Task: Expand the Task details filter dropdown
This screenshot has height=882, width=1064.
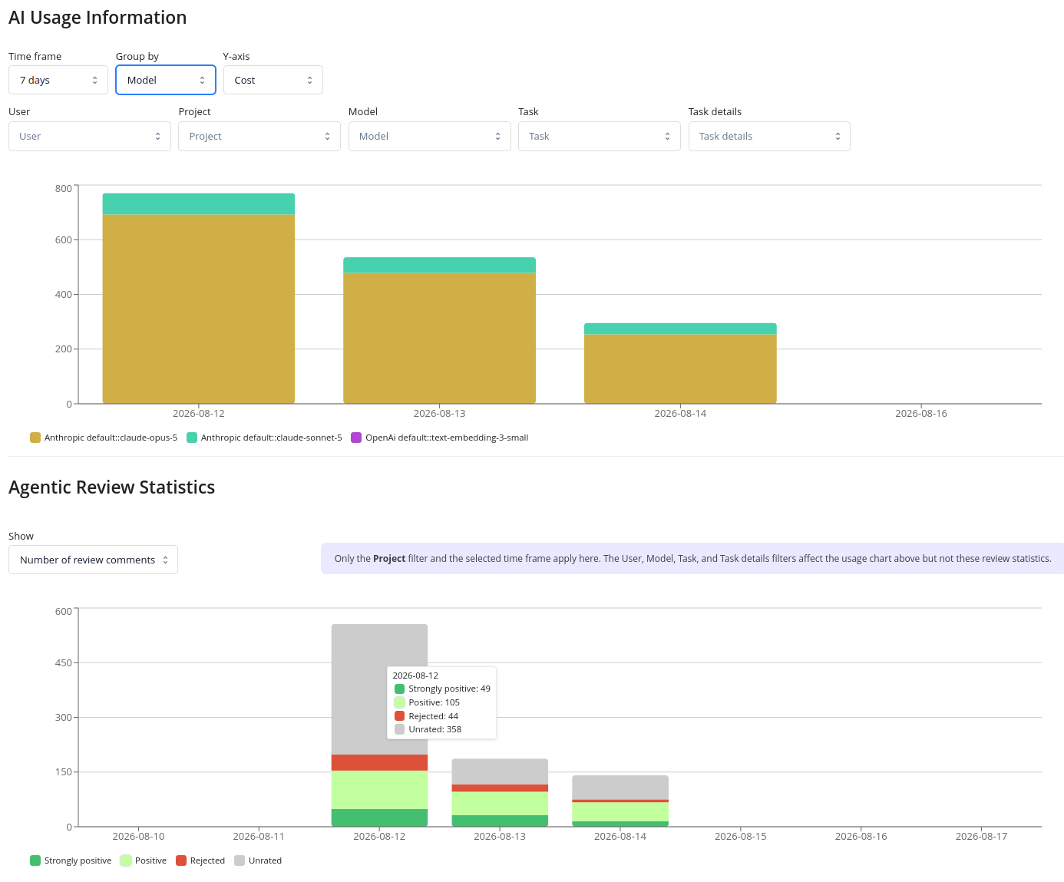Action: pyautogui.click(x=769, y=136)
